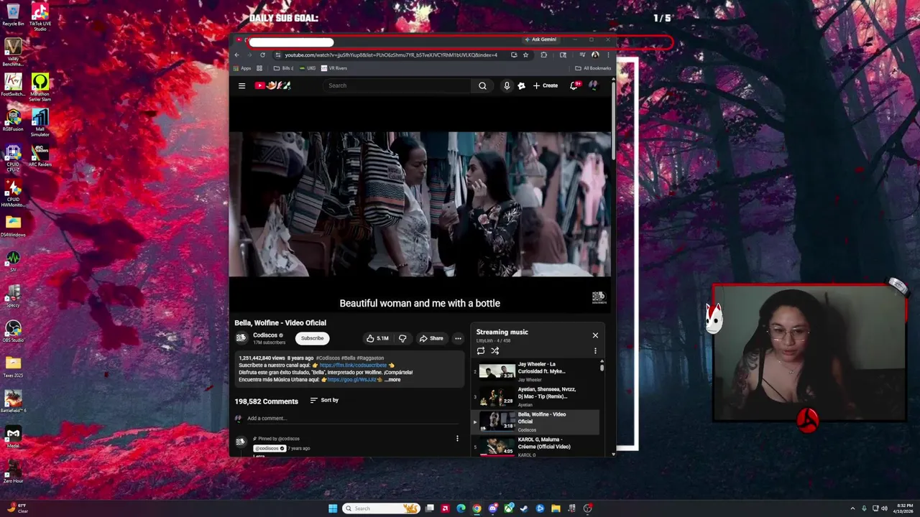Open Chrome from the taskbar
Viewport: 920px width, 517px height.
[477, 508]
